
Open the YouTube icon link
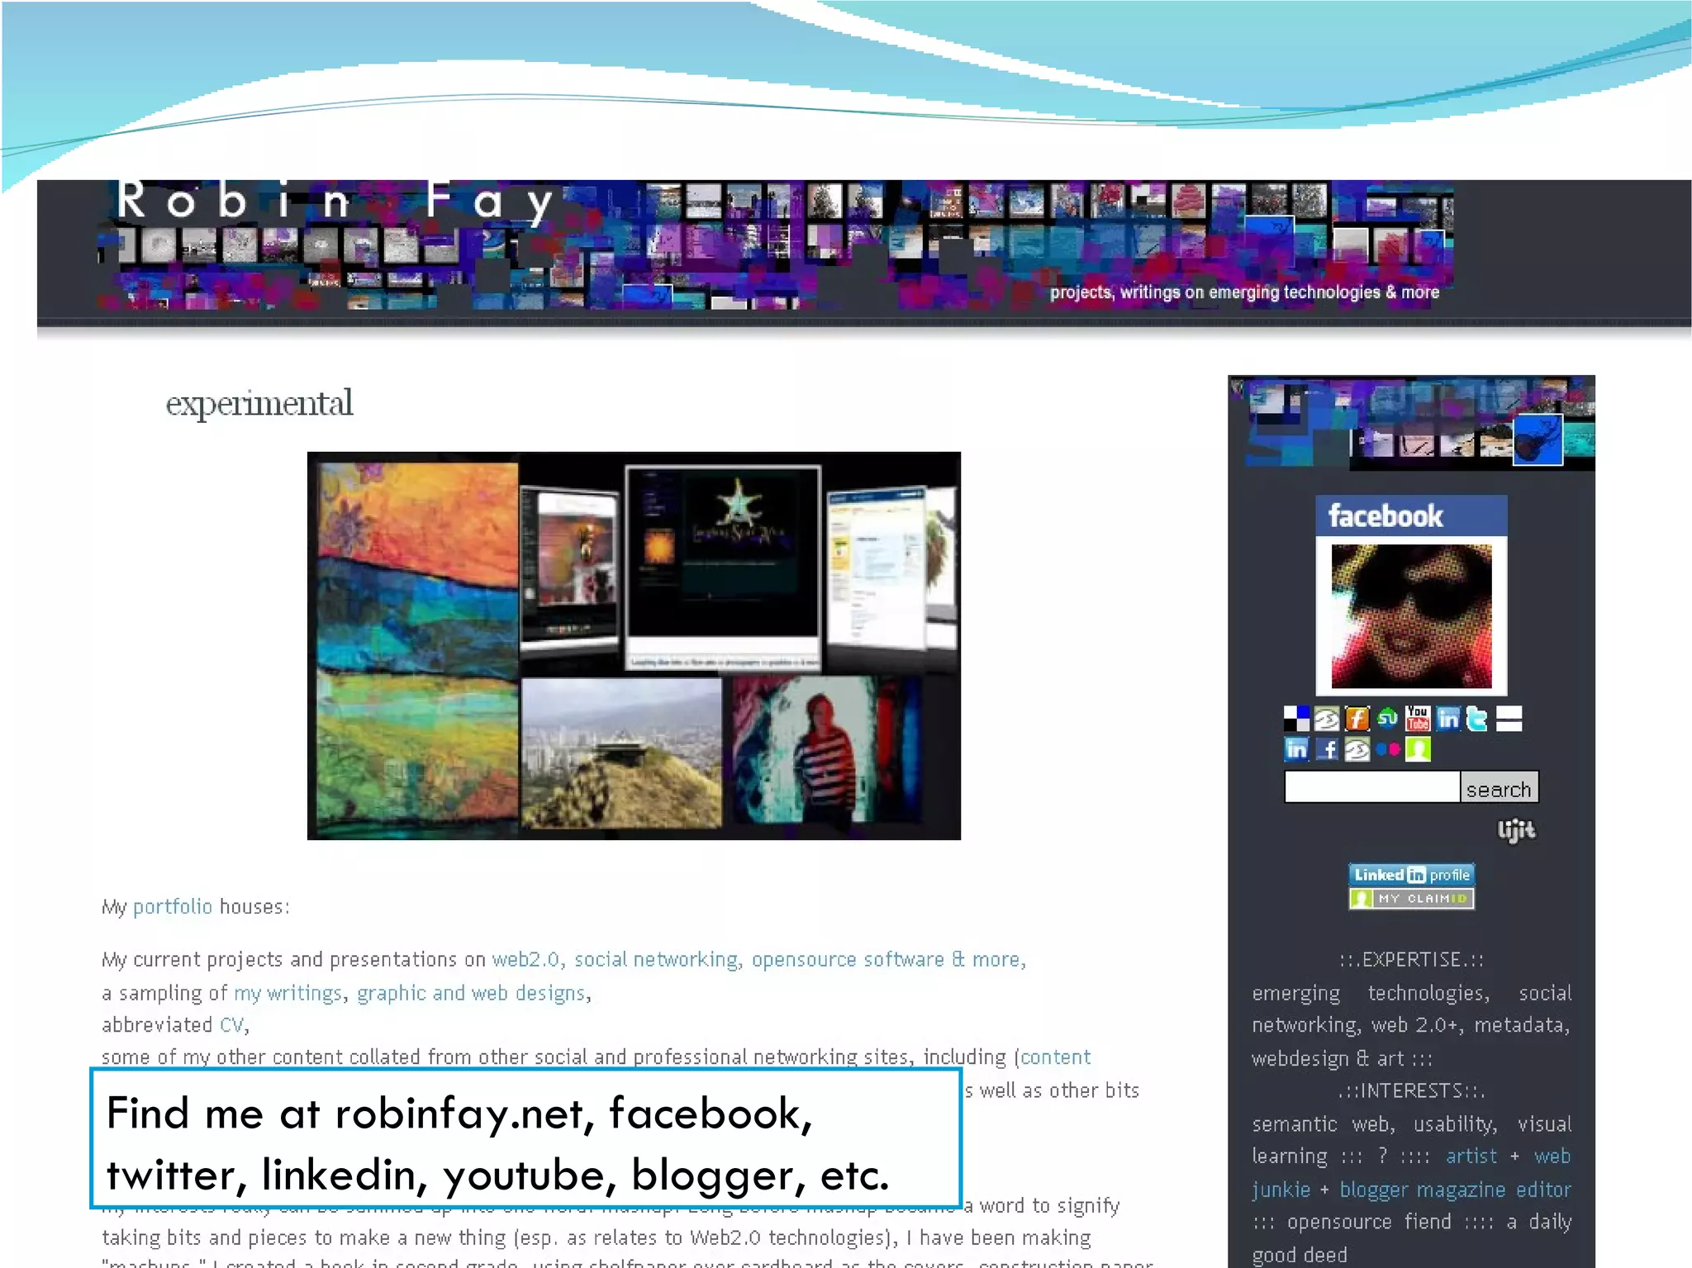[1418, 719]
